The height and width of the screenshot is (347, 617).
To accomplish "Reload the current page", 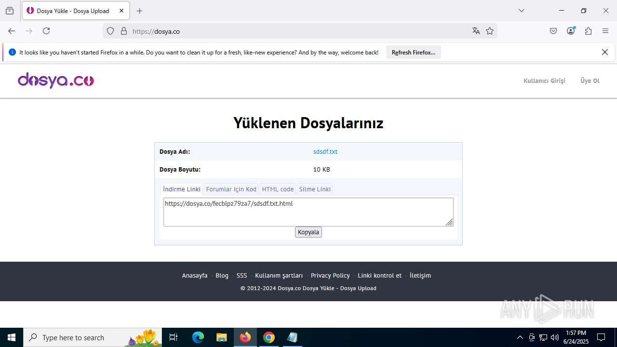I will point(46,31).
